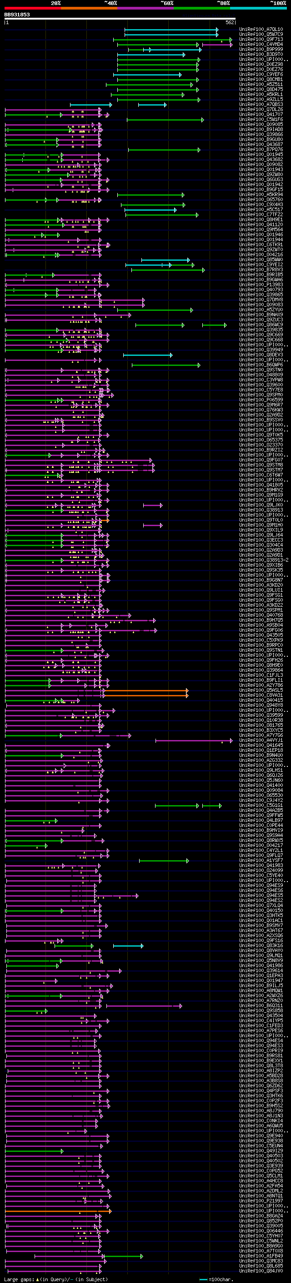
Task: Select the UniRef100_C5W1F6 label
Action: tap(261, 120)
